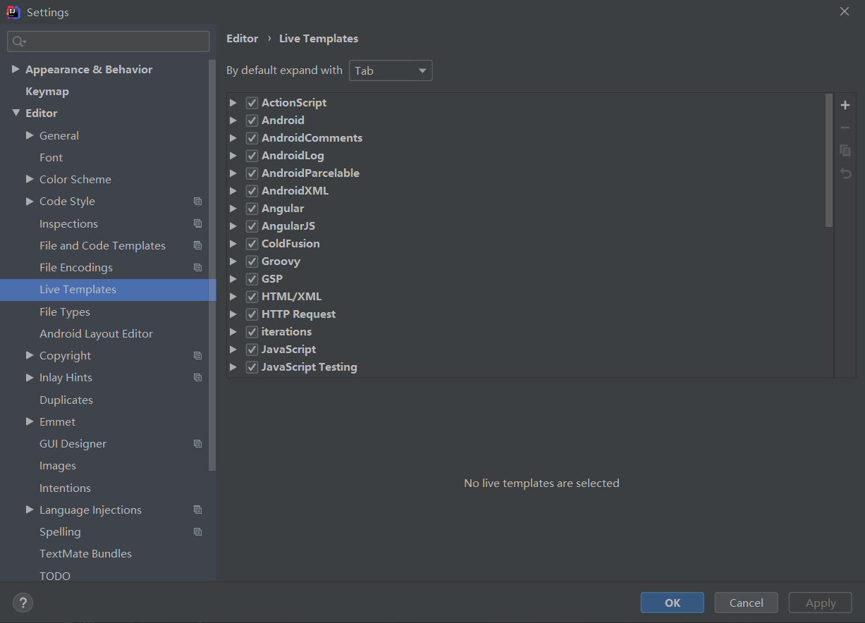Uncheck the Android template group
Screen dimensions: 865x623
coord(252,121)
